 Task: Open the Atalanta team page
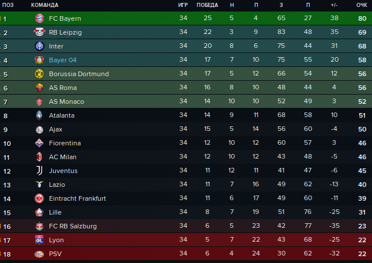coord(62,115)
